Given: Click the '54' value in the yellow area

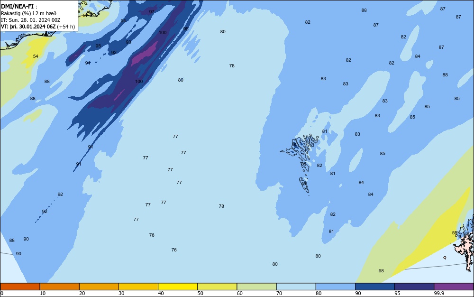Looking at the screenshot, I should pyautogui.click(x=36, y=56).
